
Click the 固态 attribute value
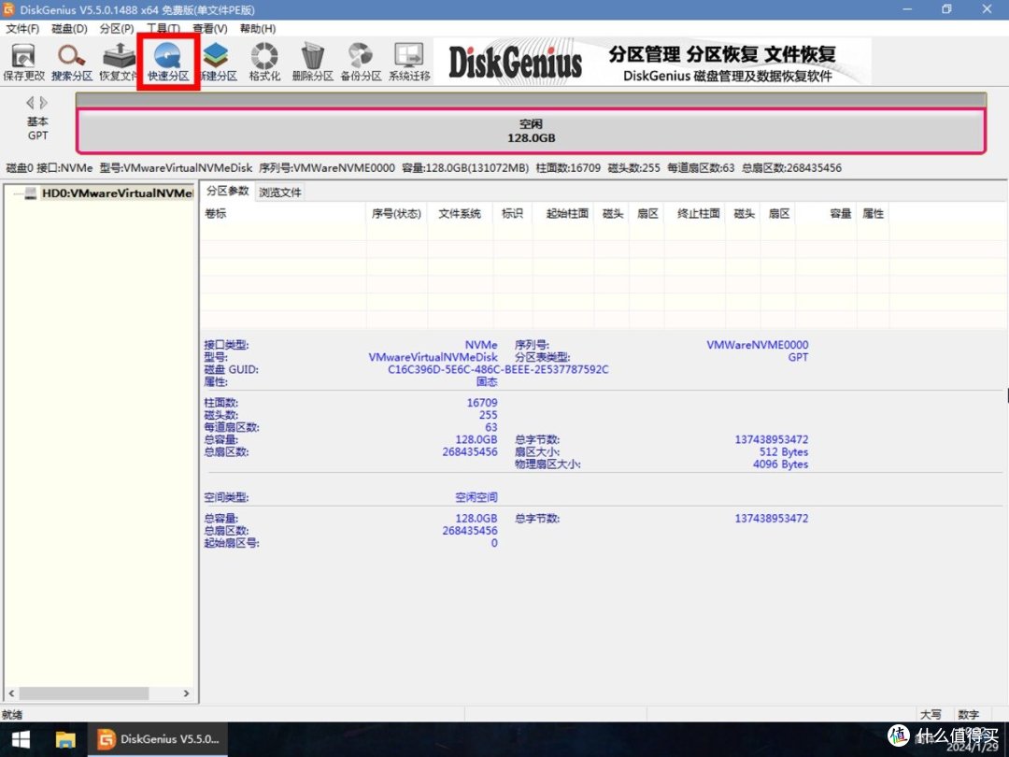click(487, 381)
